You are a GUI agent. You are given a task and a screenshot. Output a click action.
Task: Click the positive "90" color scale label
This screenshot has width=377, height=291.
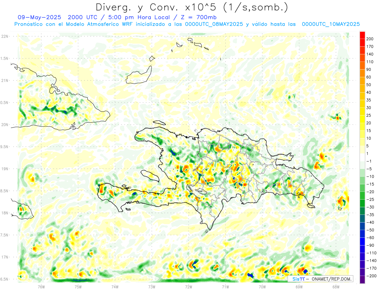point(369,70)
